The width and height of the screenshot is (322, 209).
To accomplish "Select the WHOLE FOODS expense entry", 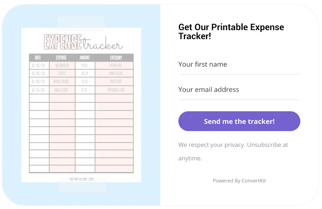I will point(61,81).
